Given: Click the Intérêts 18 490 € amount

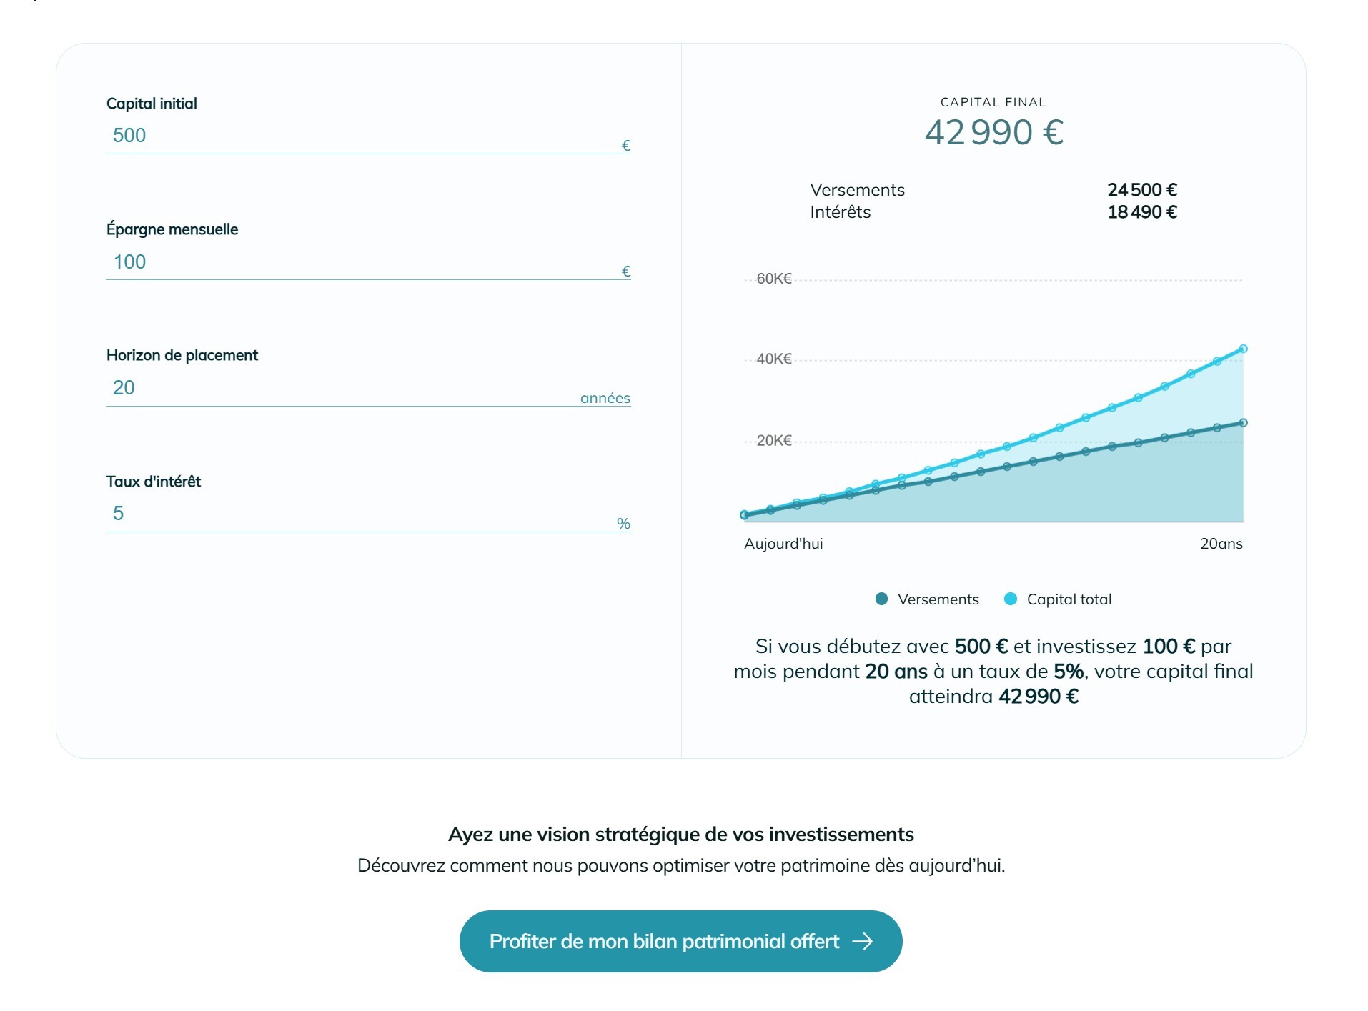Looking at the screenshot, I should 1143,211.
